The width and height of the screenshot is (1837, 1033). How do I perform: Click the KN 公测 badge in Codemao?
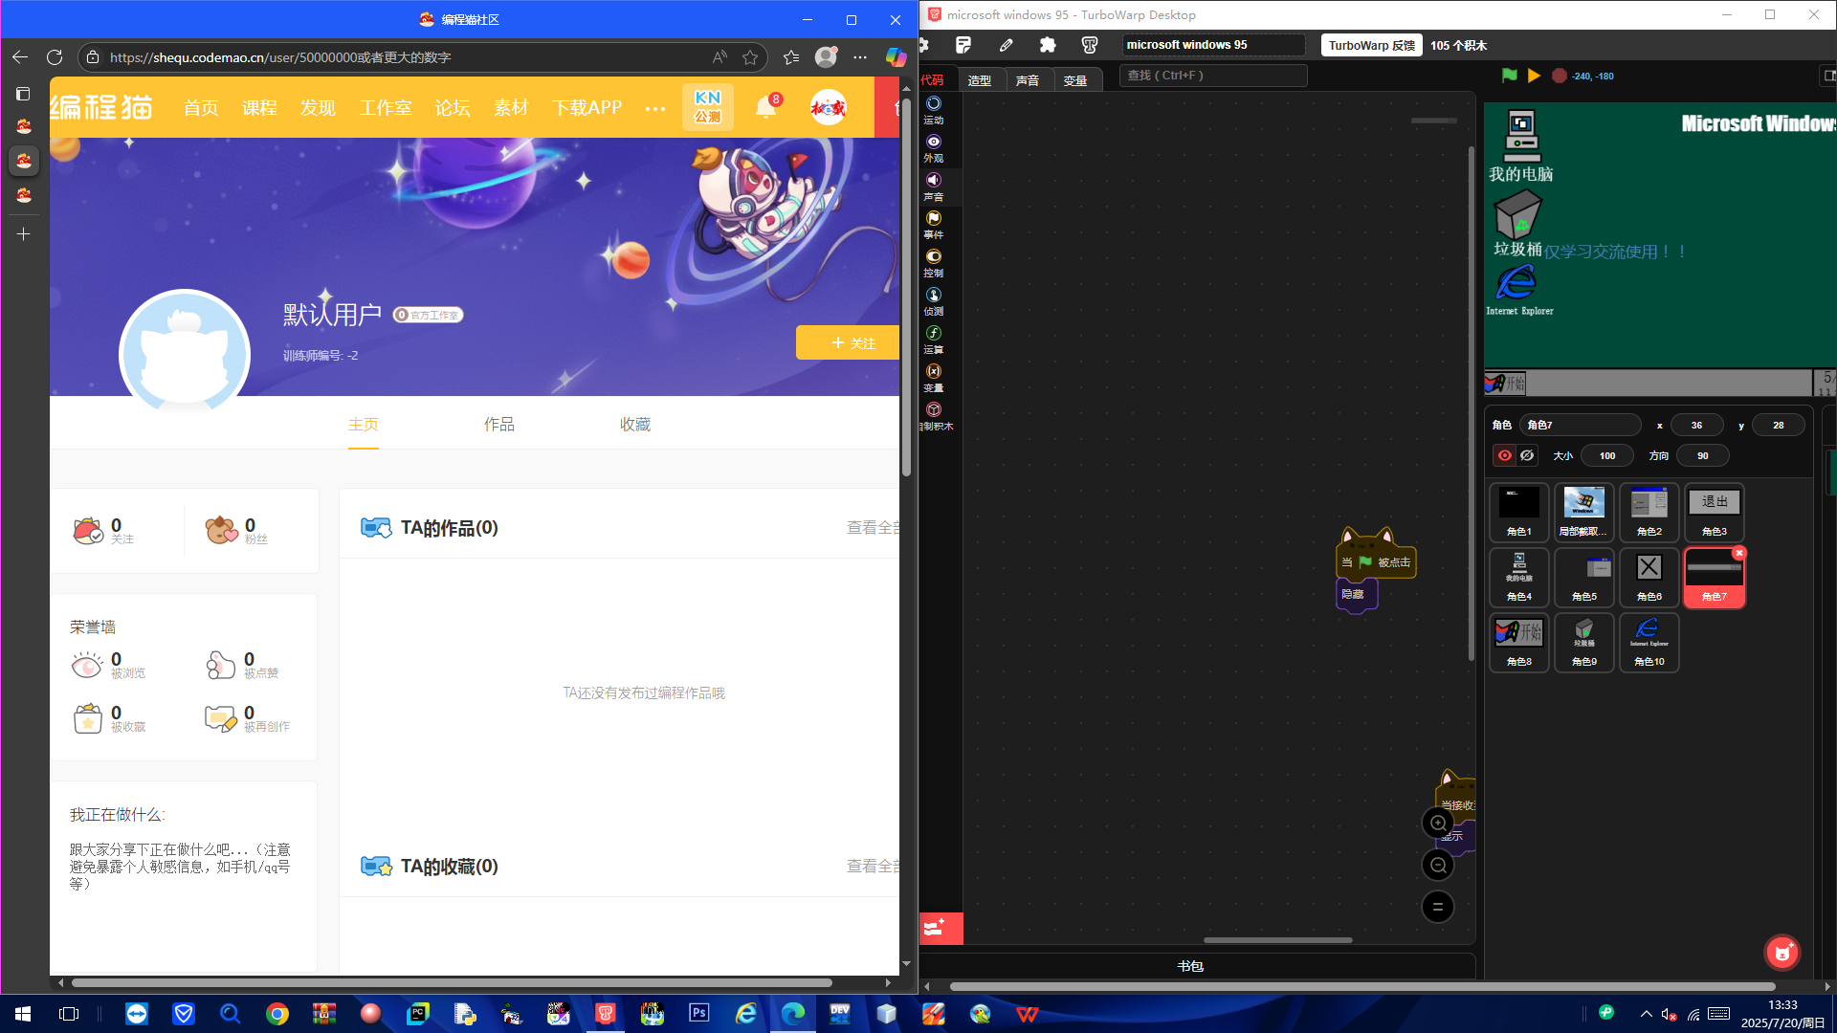(708, 107)
